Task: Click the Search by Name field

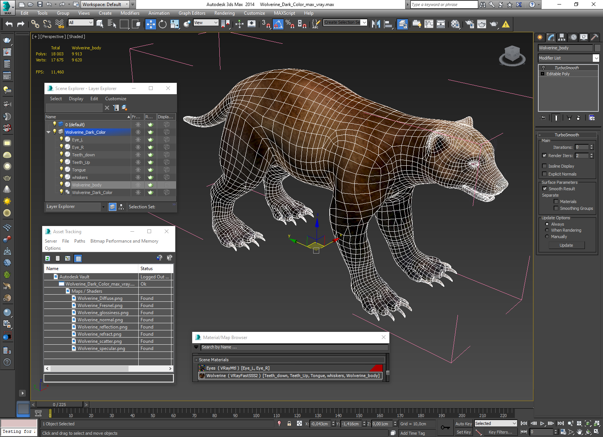Action: coord(294,347)
